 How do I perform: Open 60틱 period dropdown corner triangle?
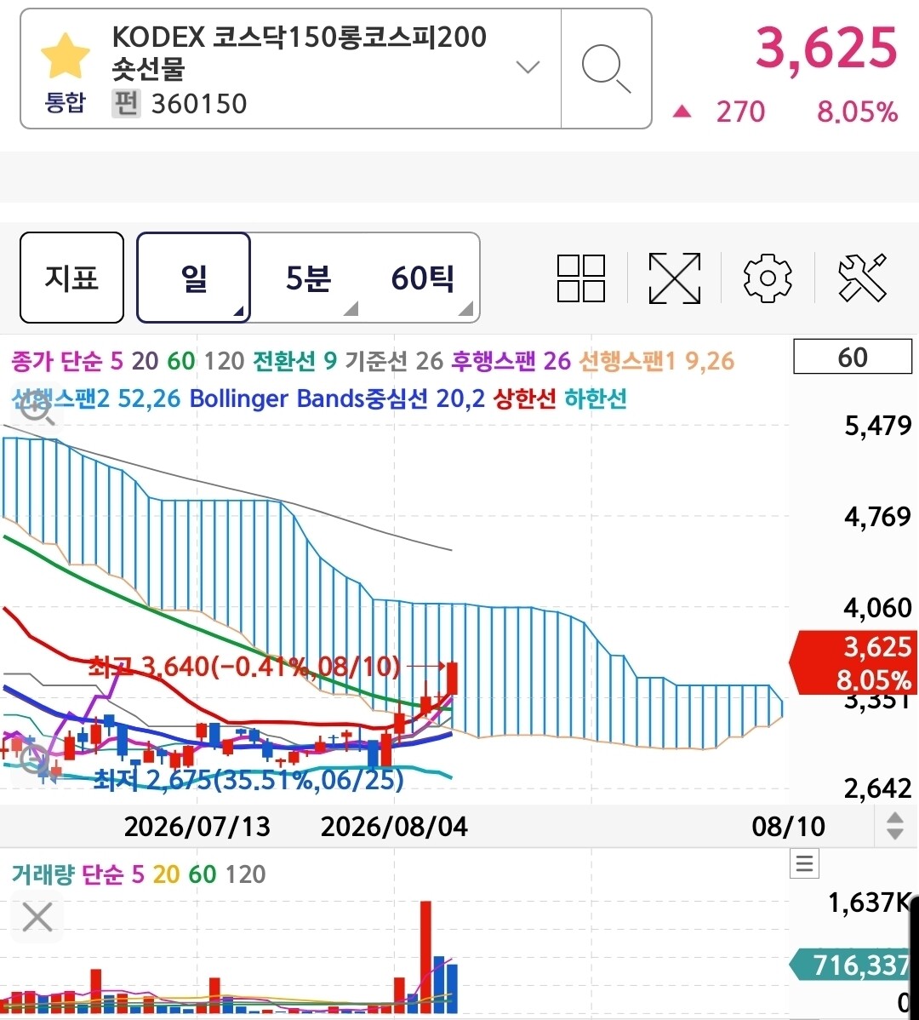pos(466,308)
